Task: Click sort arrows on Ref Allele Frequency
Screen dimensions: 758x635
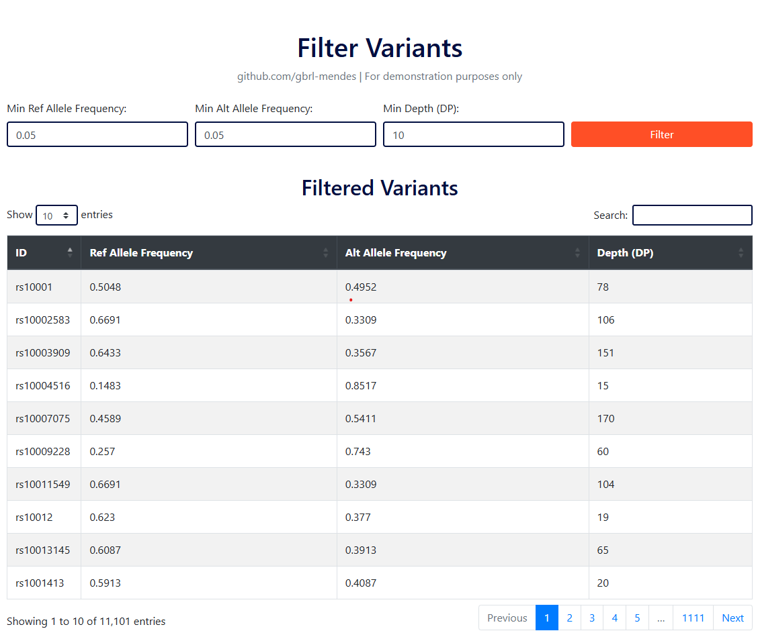Action: coord(326,252)
